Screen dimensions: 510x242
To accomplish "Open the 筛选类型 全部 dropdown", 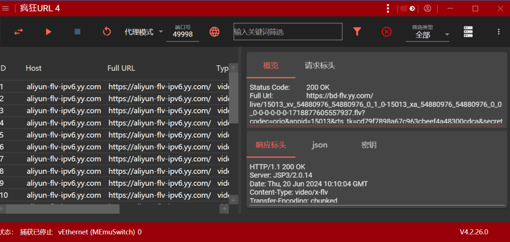I will (x=427, y=35).
